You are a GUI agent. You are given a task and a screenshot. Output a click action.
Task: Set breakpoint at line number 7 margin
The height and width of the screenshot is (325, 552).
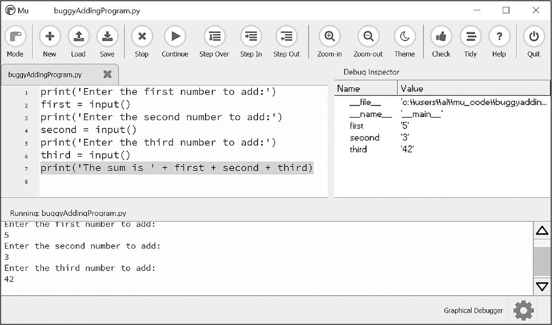[x=26, y=169]
